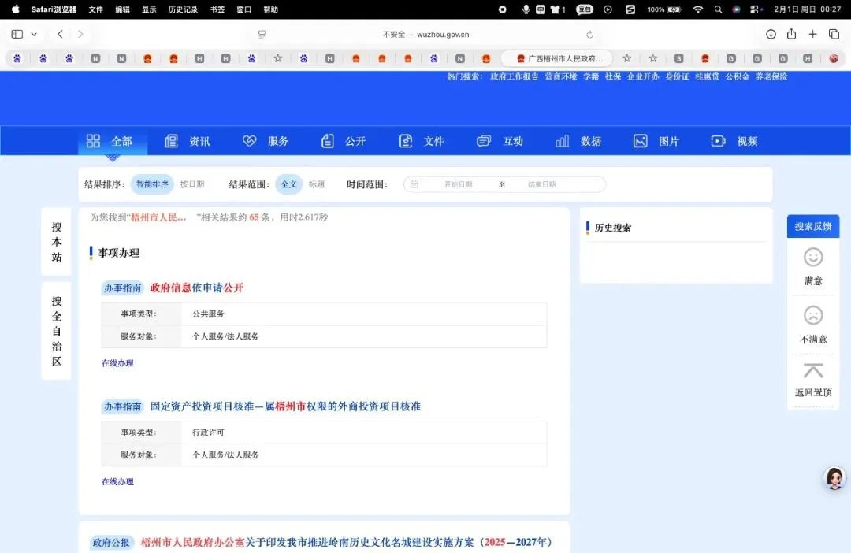Choose 智能排序 sort option
The height and width of the screenshot is (553, 851).
point(152,184)
